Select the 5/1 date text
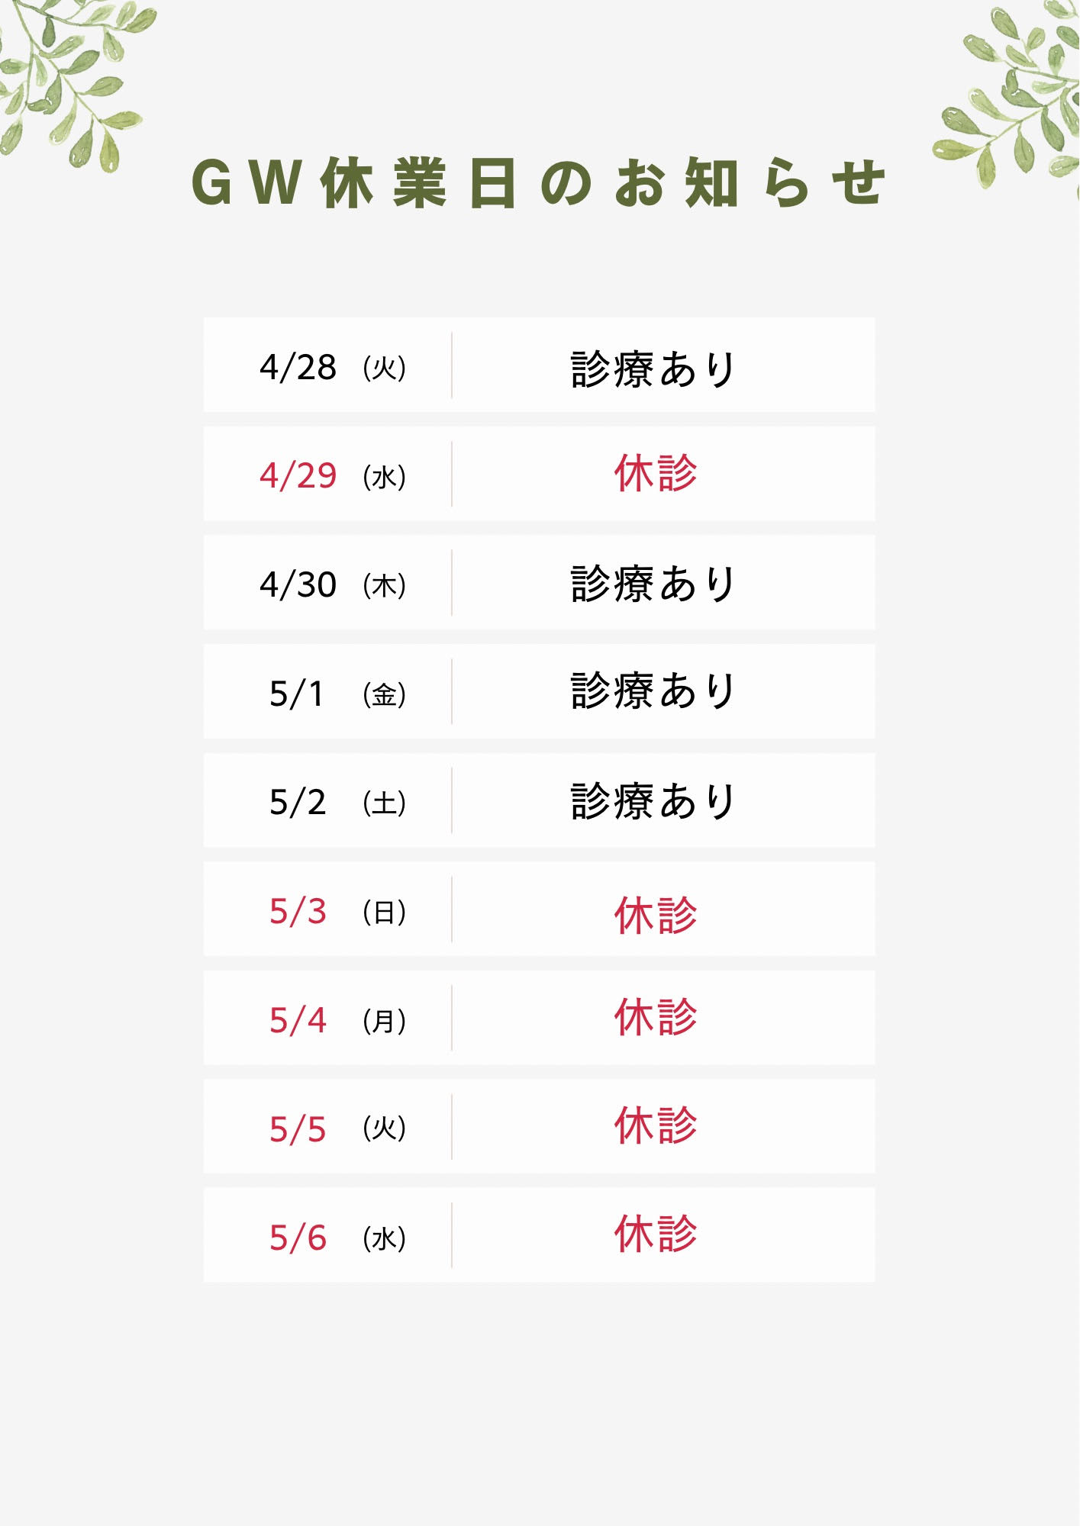The image size is (1080, 1526). tap(297, 694)
